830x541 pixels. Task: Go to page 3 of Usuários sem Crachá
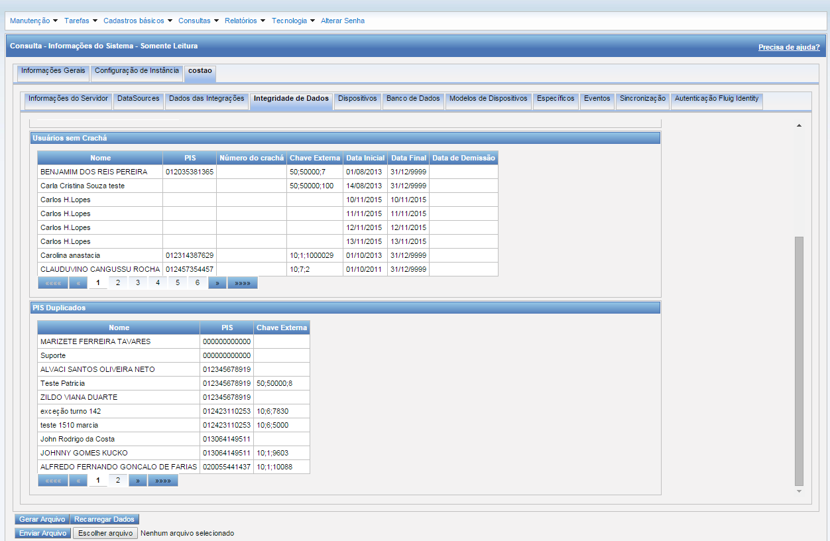click(137, 282)
